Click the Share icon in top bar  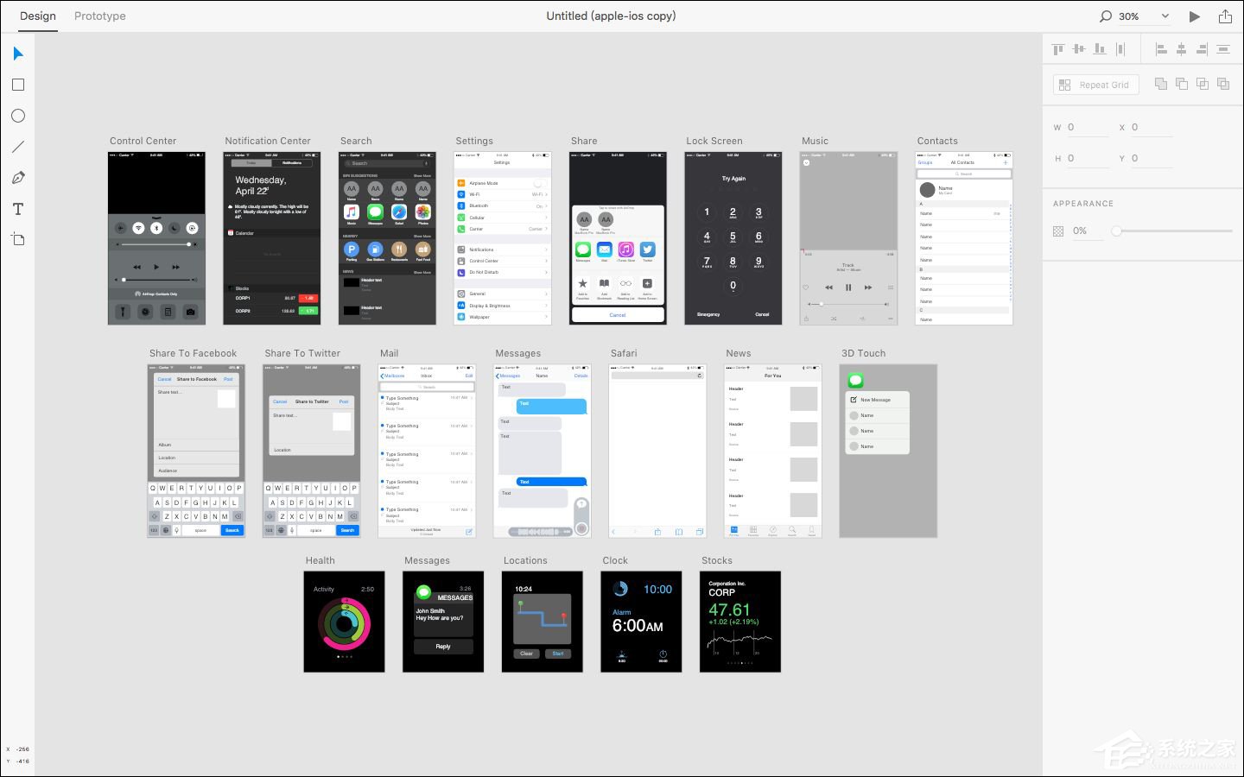point(1225,16)
